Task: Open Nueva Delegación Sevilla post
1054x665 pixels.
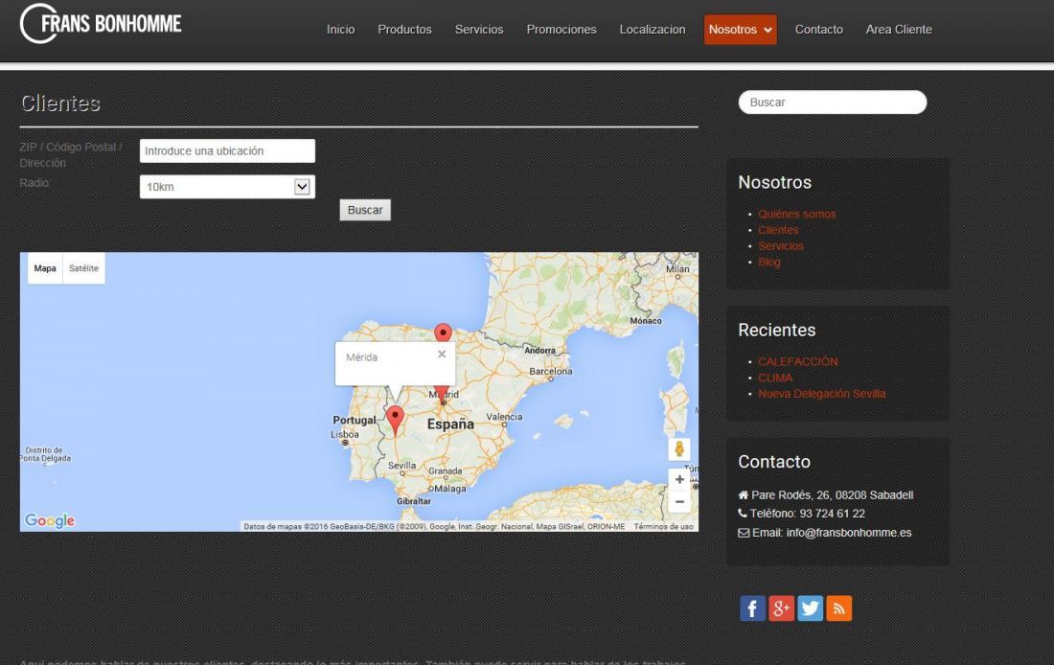Action: [x=821, y=394]
